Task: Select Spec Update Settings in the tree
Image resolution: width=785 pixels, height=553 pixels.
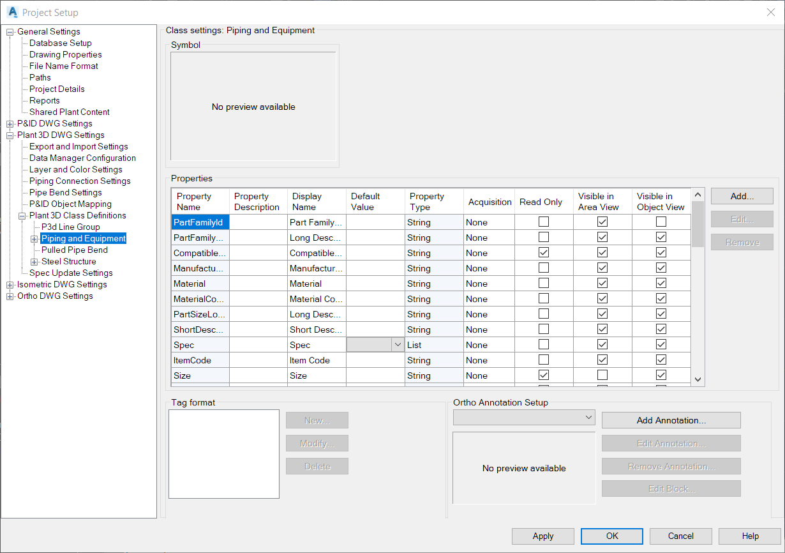Action: [x=71, y=273]
